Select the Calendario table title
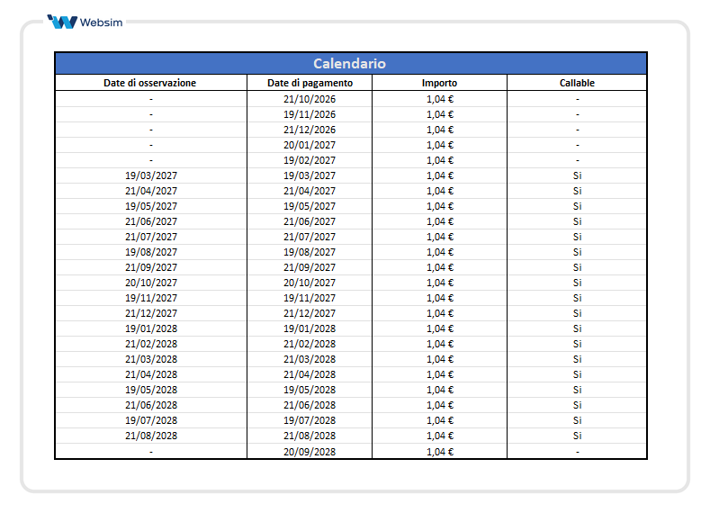The width and height of the screenshot is (710, 513). tap(349, 63)
